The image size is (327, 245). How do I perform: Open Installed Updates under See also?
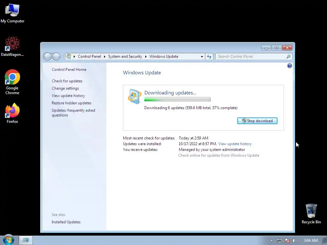[66, 222]
